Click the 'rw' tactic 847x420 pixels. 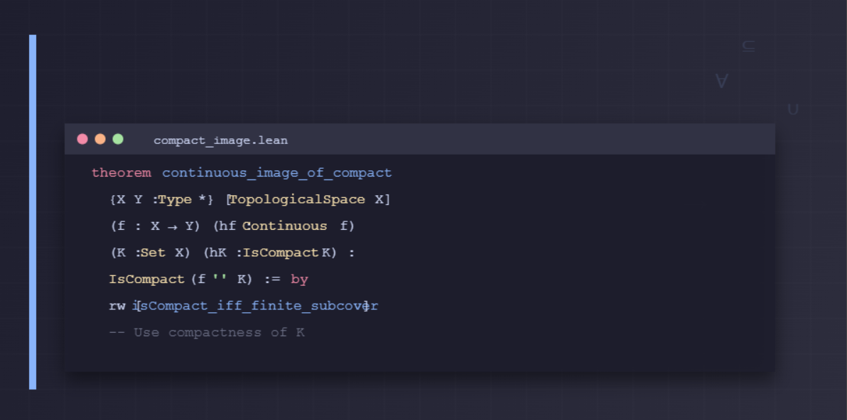(117, 306)
